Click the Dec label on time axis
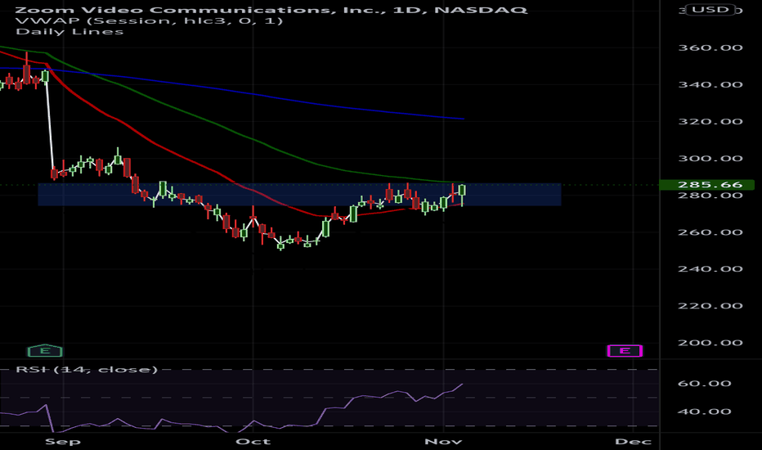Screen dimensions: 762x450 [x=633, y=442]
